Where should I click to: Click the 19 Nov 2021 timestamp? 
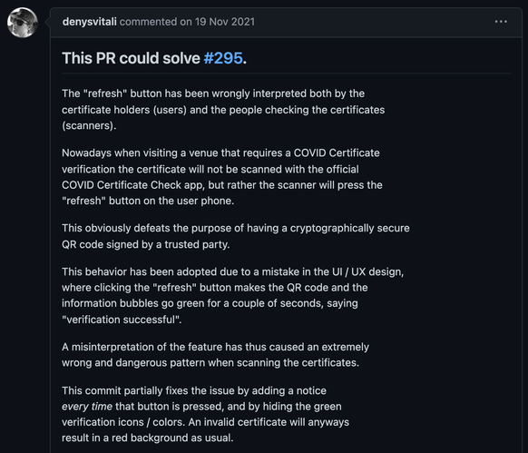point(225,22)
